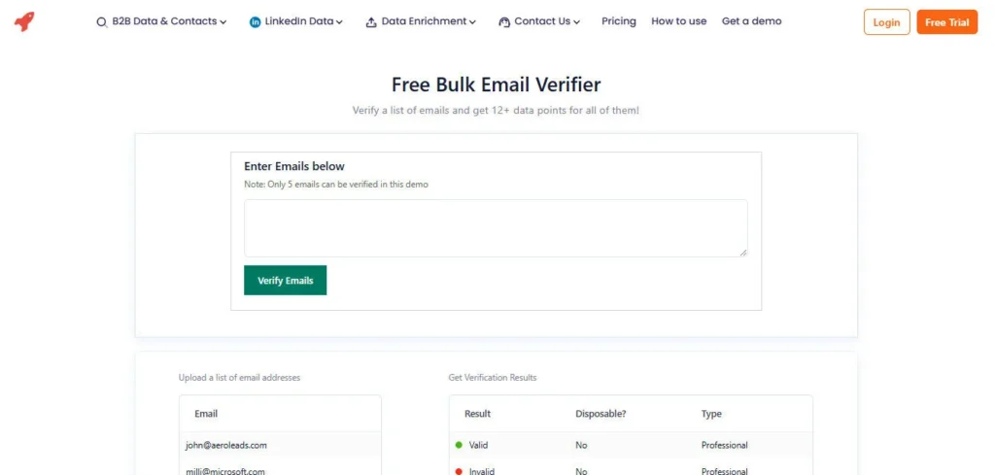Image resolution: width=995 pixels, height=475 pixels.
Task: Open the Data Enrichment dropdown chevron
Action: pyautogui.click(x=473, y=22)
